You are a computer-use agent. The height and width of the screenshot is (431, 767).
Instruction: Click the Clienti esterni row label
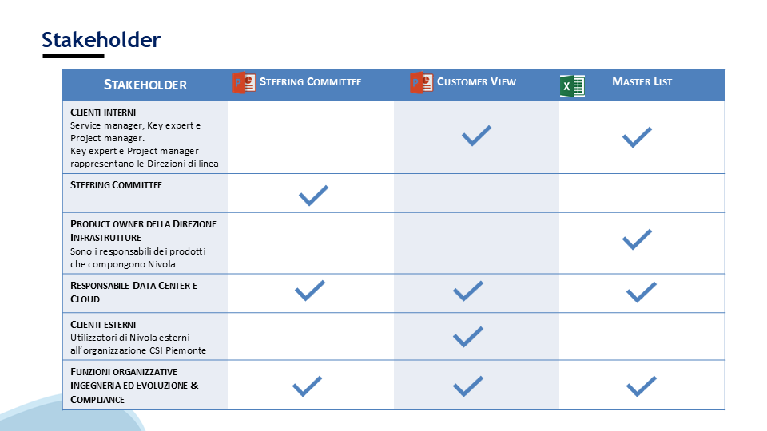[x=103, y=325]
